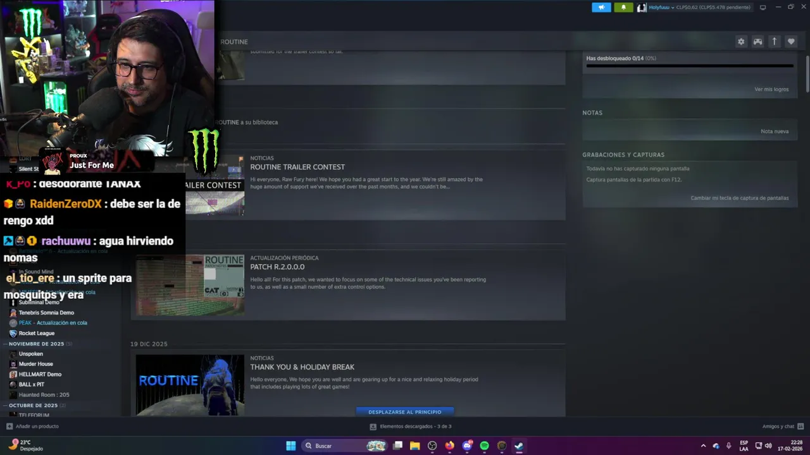This screenshot has height=455, width=810.
Task: Open Steam notifications bell
Action: [623, 8]
